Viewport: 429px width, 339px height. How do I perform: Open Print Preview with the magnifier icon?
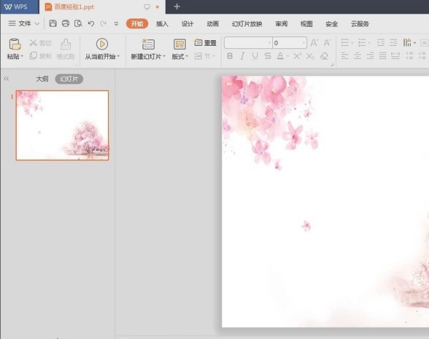point(77,24)
